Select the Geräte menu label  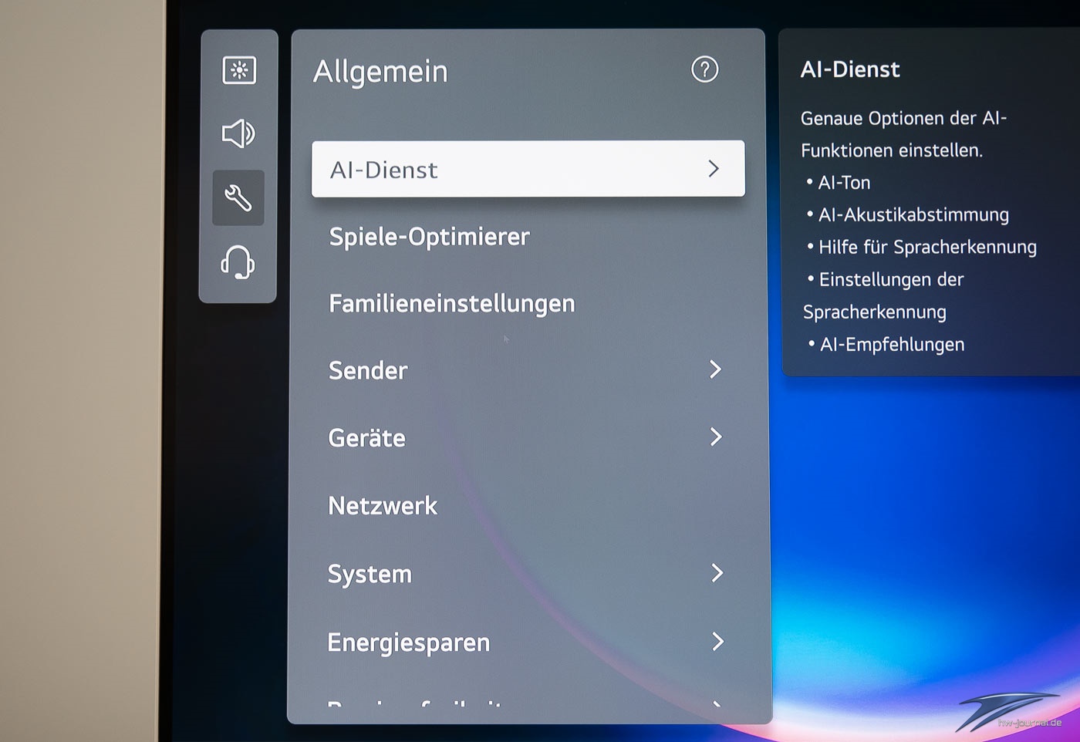coord(366,438)
